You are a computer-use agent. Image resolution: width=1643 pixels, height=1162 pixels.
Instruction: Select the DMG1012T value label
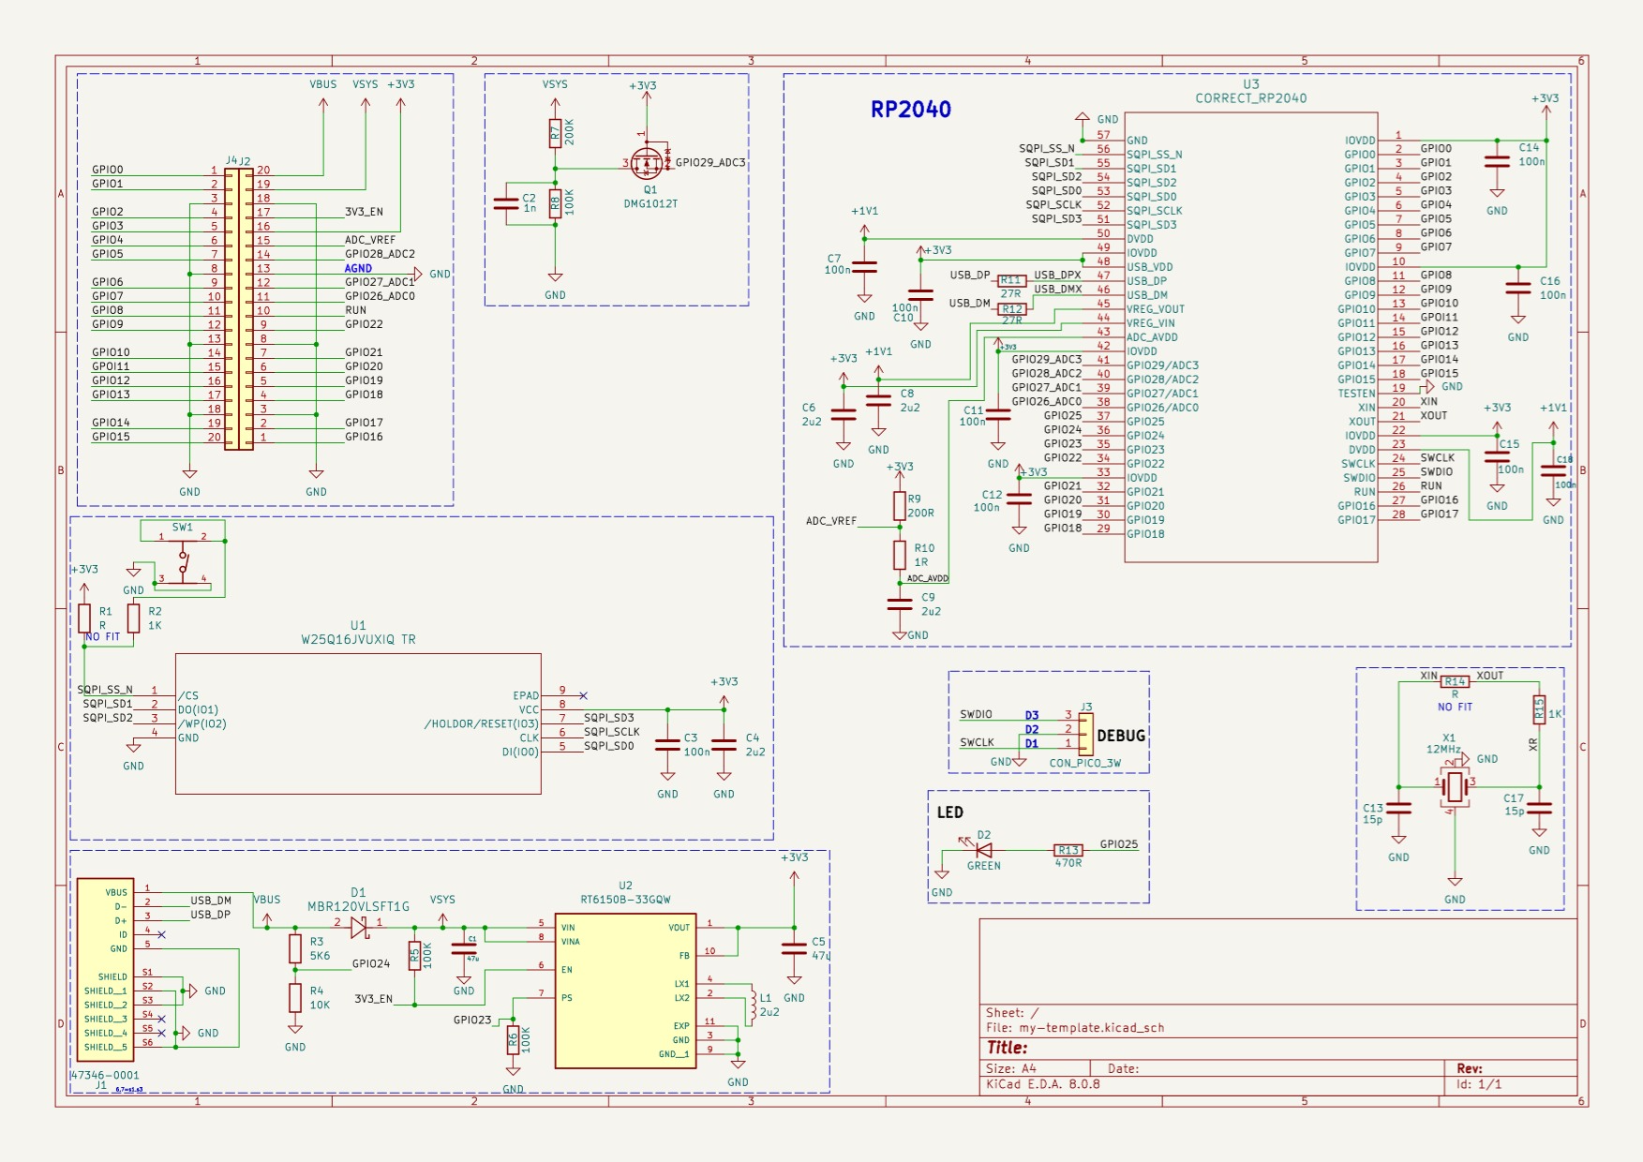[x=650, y=203]
